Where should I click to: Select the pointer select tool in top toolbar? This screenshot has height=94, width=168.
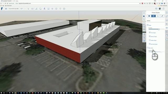[x=28, y=9]
